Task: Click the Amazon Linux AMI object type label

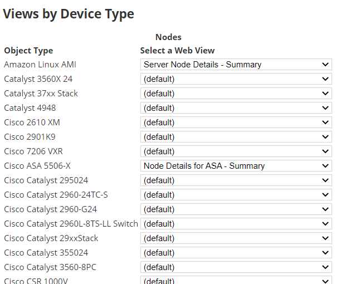Action: (x=40, y=65)
